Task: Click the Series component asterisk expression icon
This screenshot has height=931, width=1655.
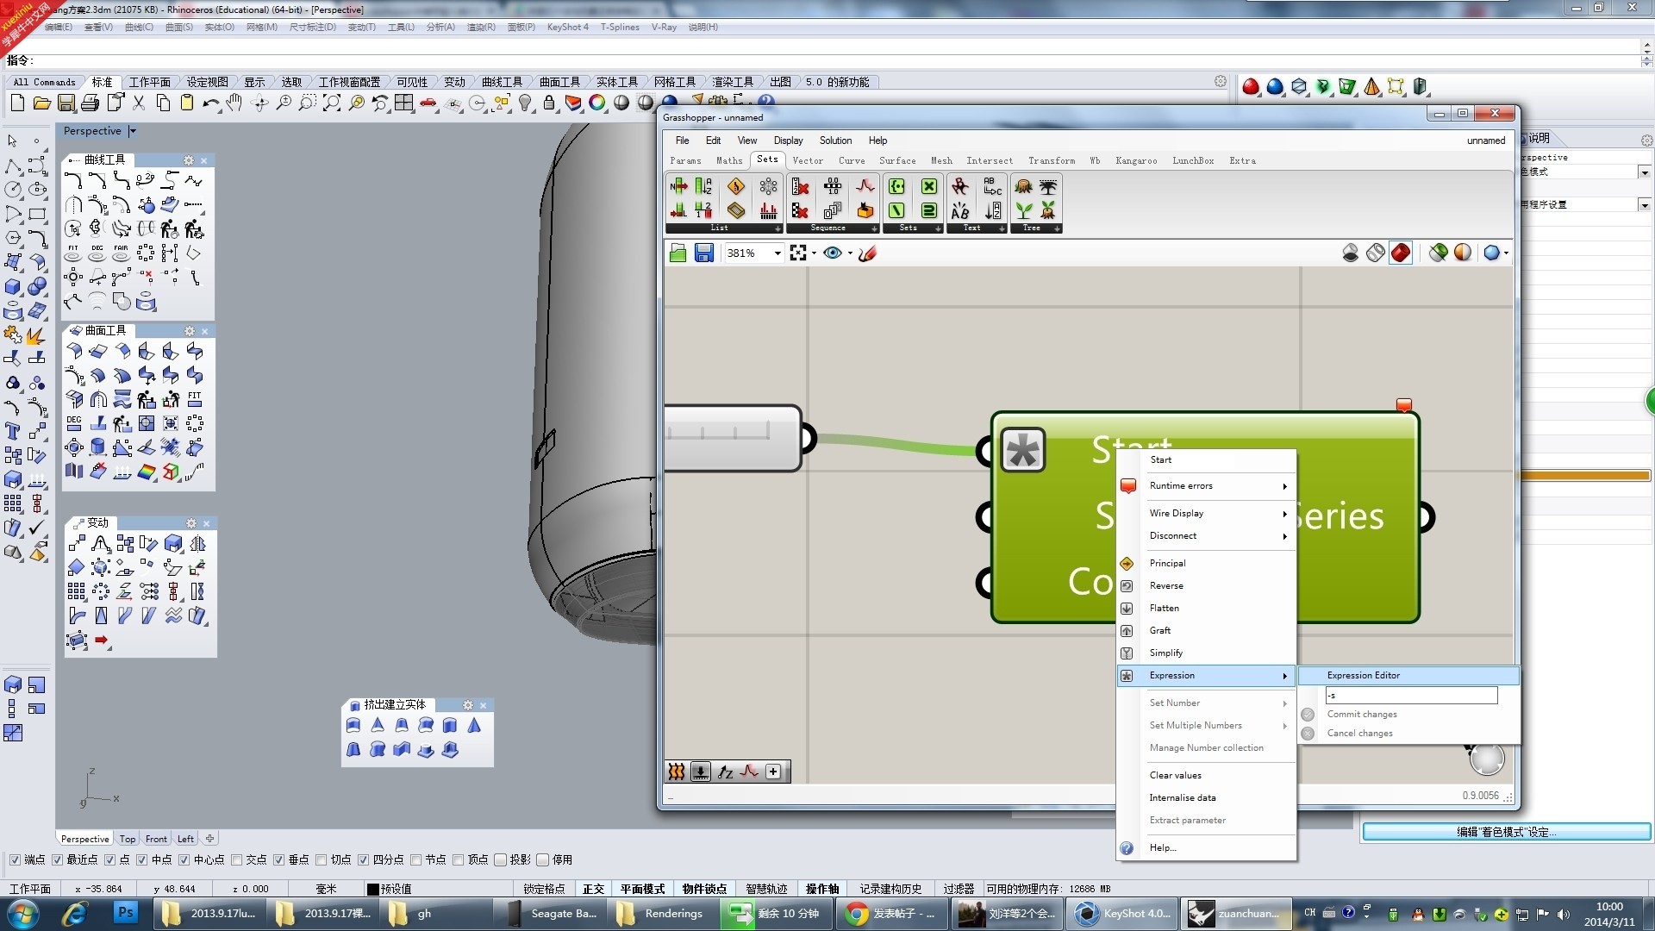Action: point(1023,450)
